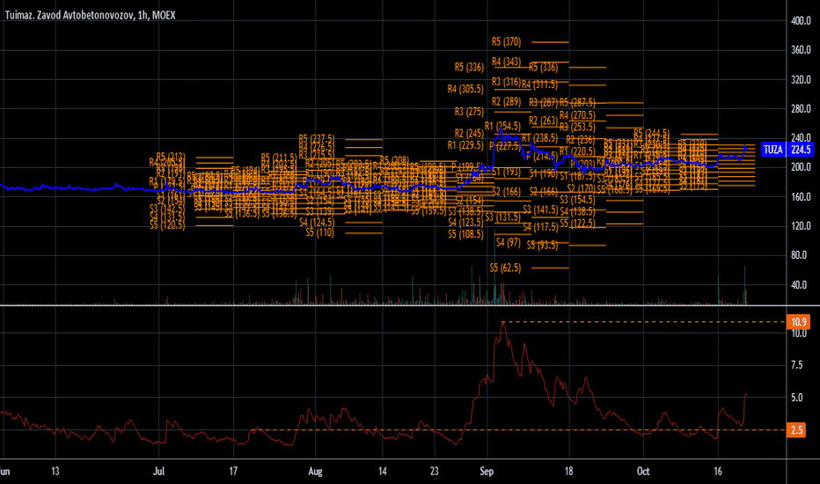Viewport: 820px width, 484px height.
Task: Click the 320.0 price axis label
Action: point(801,79)
